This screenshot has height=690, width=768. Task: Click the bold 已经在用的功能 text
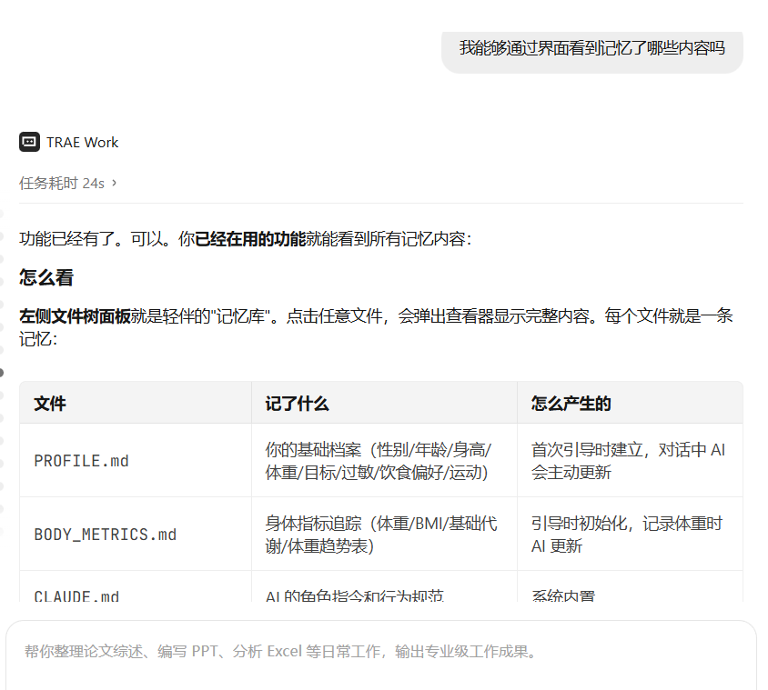[x=250, y=239]
